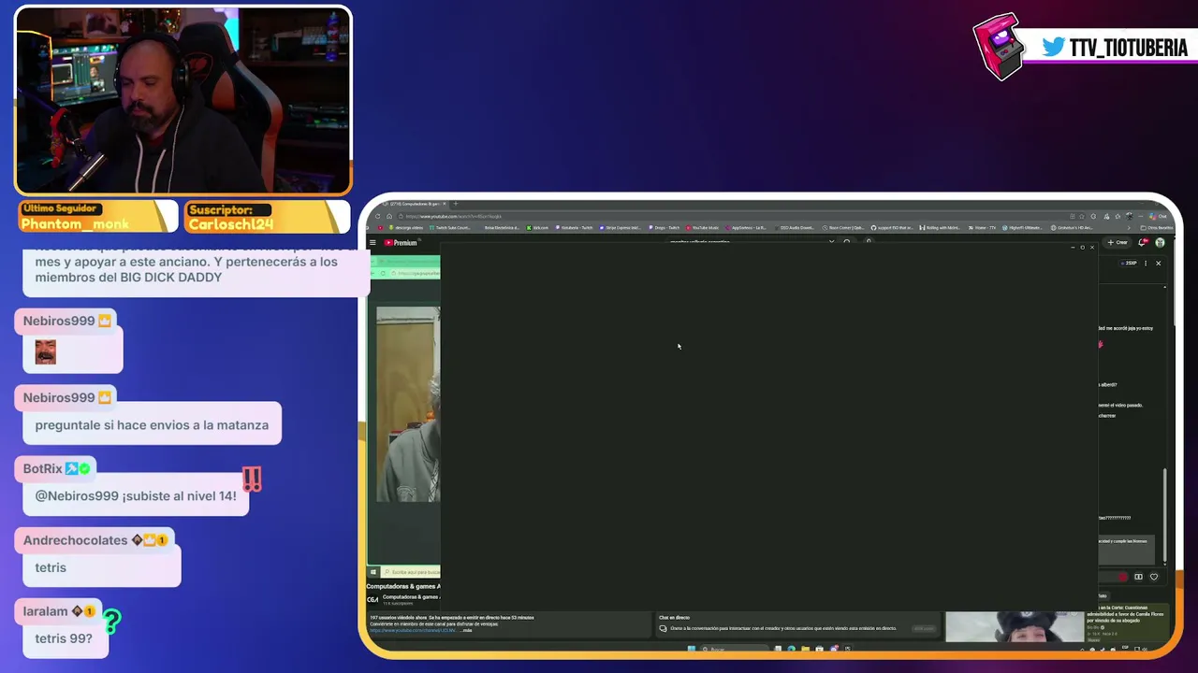Clear the YouTube search box

pos(831,242)
